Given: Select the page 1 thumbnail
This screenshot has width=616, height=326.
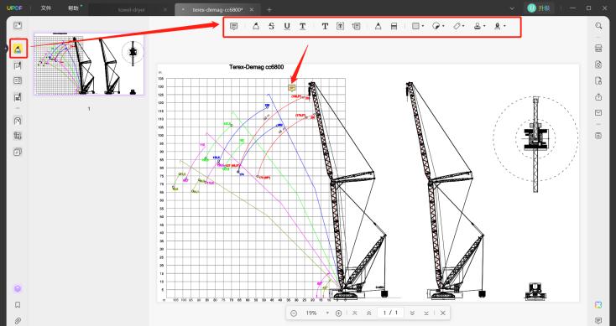Looking at the screenshot, I should pos(89,64).
